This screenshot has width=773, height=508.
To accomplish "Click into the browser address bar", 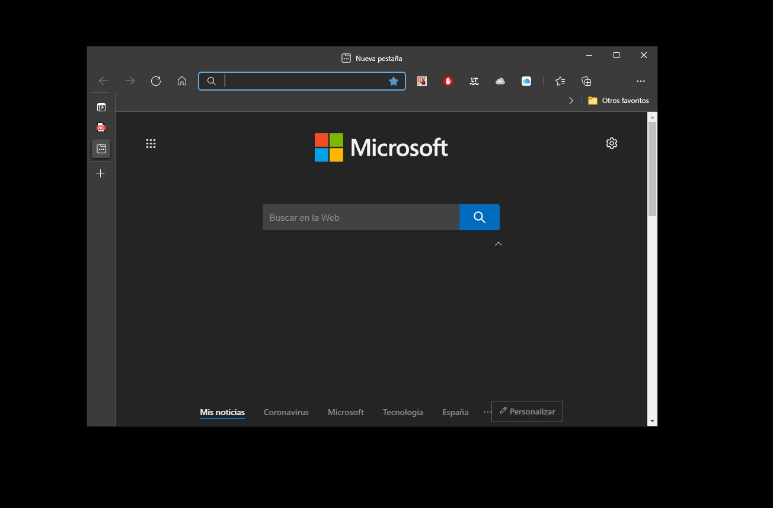I will click(302, 81).
